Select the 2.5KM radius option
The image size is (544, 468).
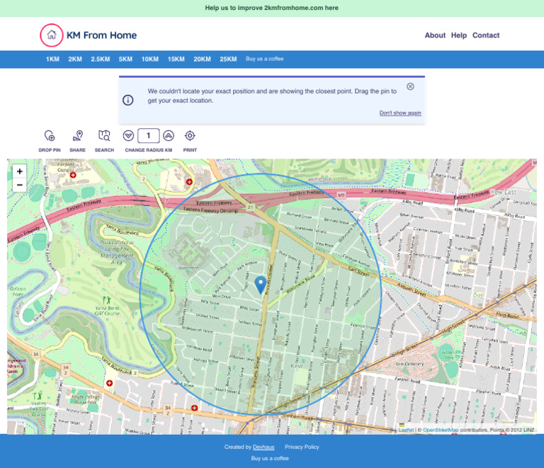101,59
